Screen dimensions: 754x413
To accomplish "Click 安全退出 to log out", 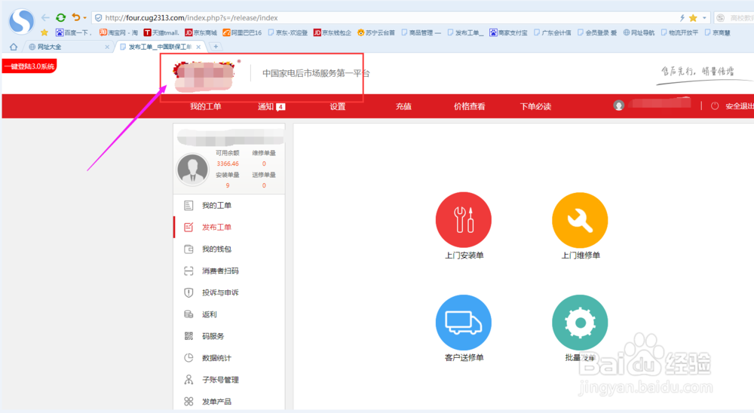I will pos(740,106).
